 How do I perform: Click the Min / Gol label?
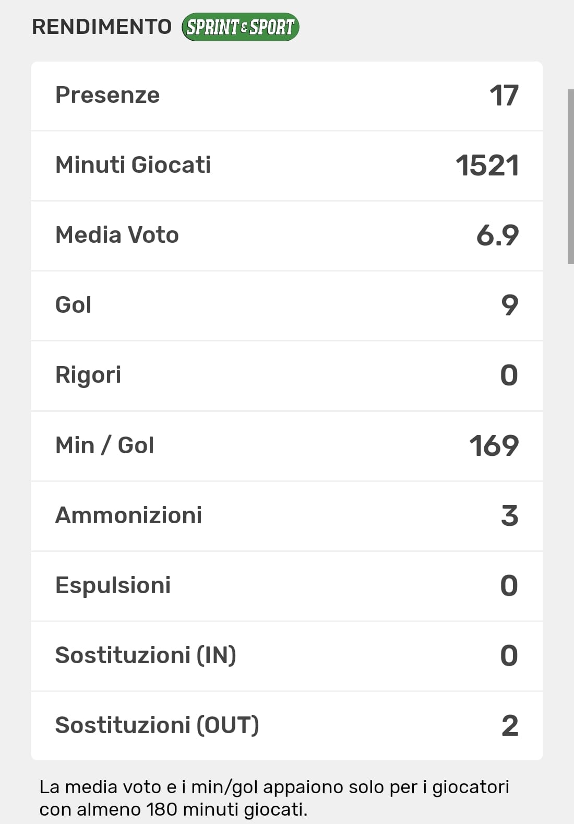(104, 445)
